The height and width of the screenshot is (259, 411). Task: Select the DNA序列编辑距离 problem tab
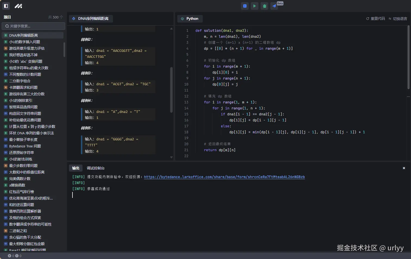click(x=91, y=19)
